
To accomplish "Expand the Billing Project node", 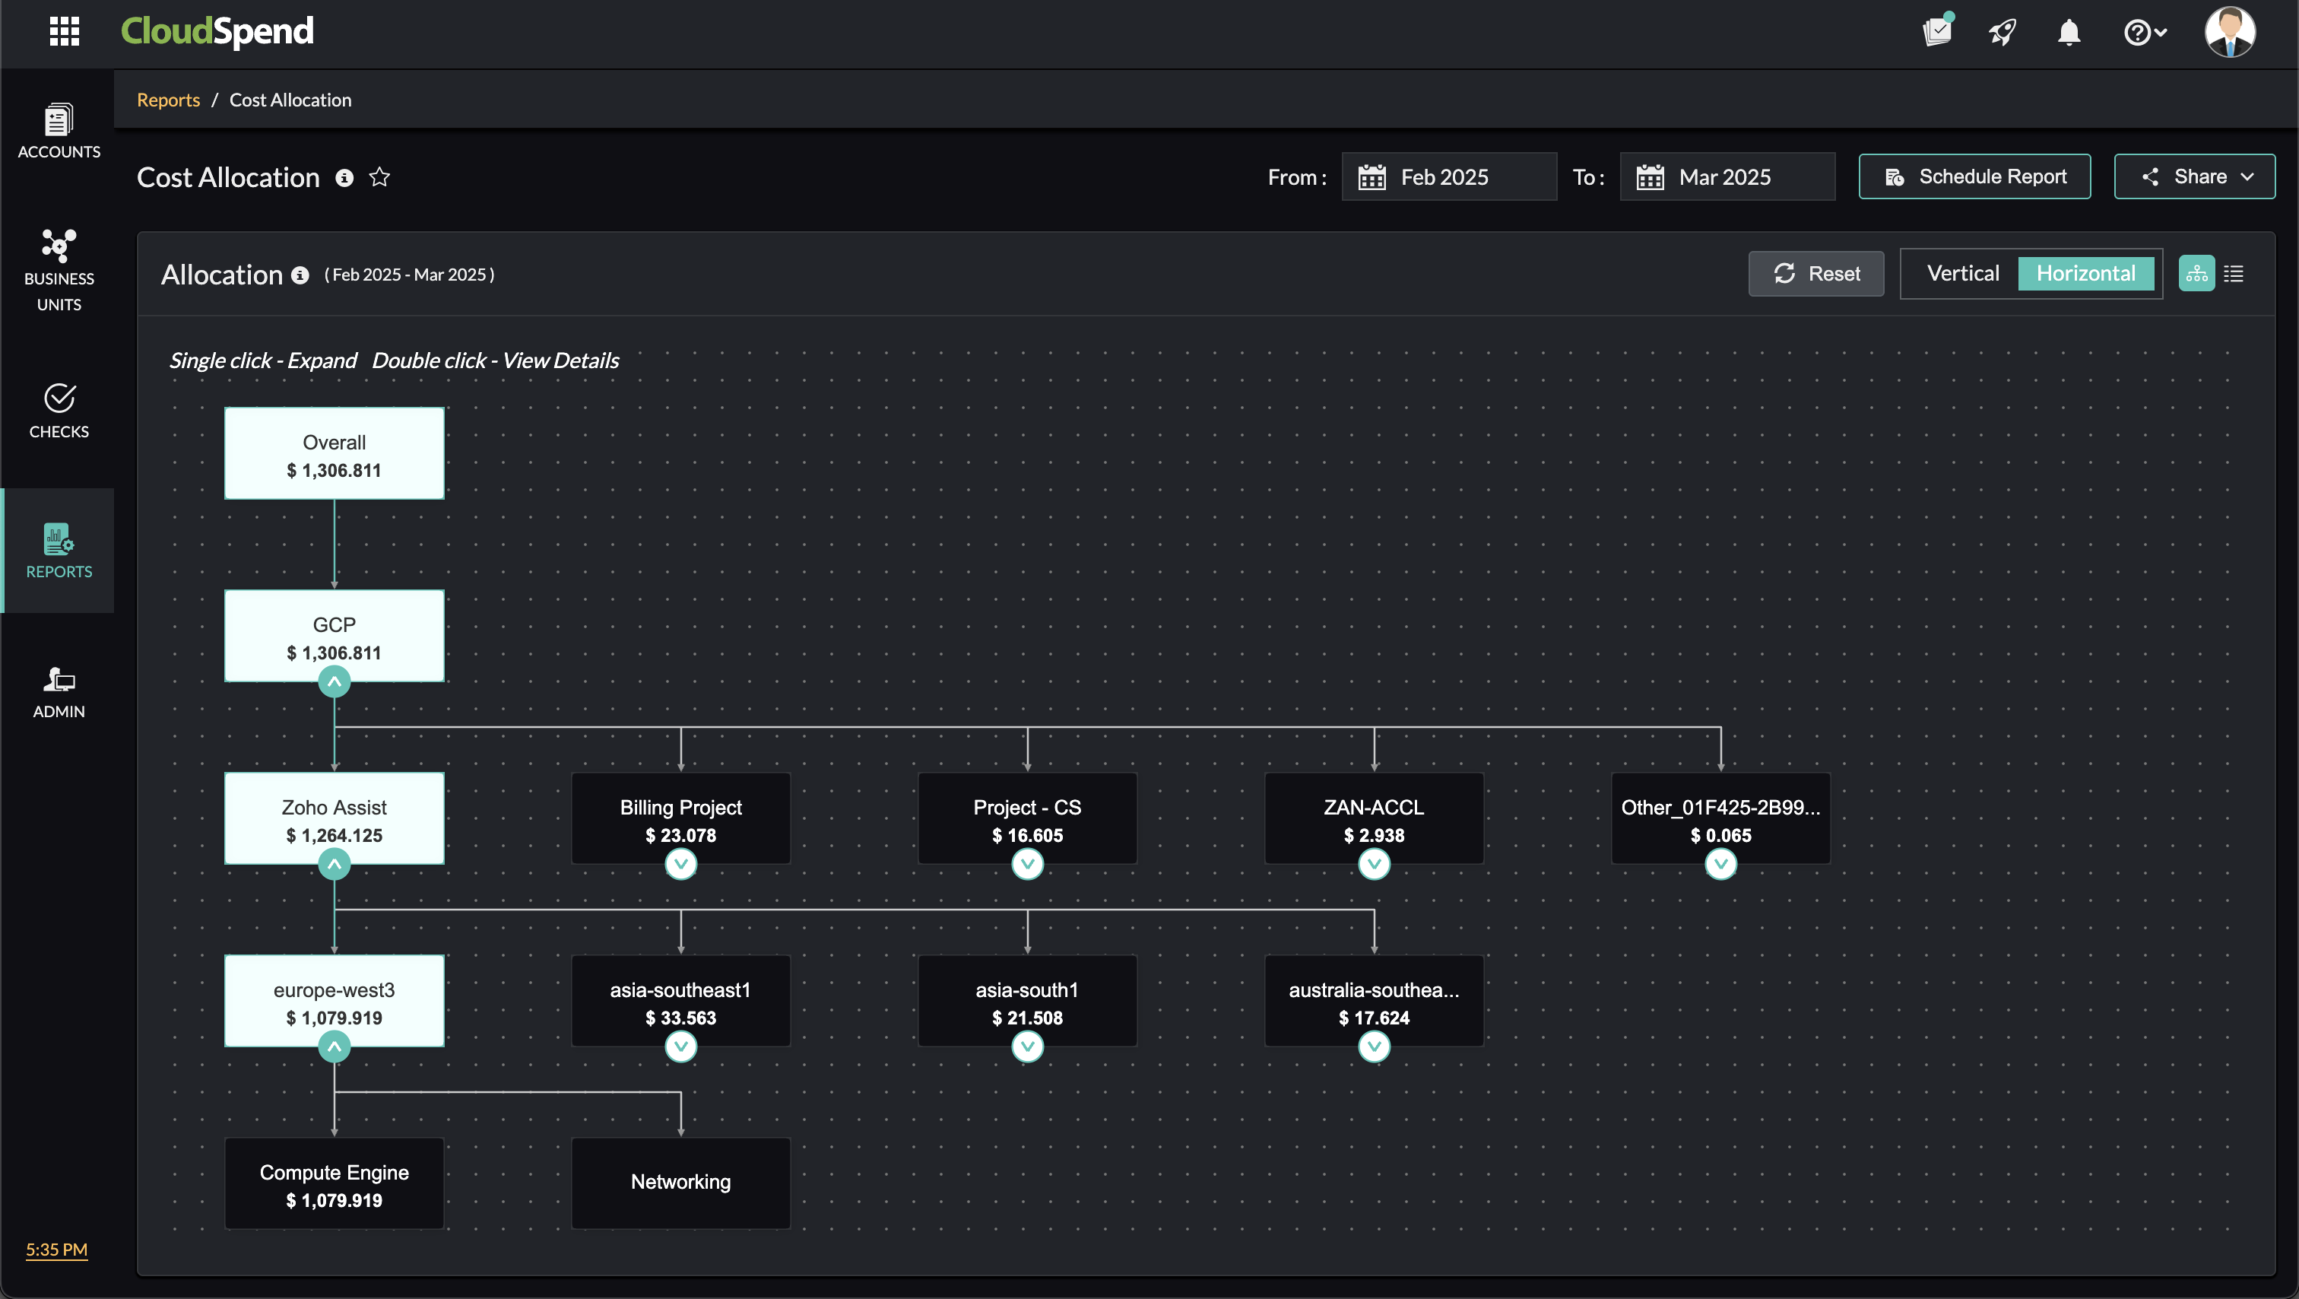I will (681, 864).
